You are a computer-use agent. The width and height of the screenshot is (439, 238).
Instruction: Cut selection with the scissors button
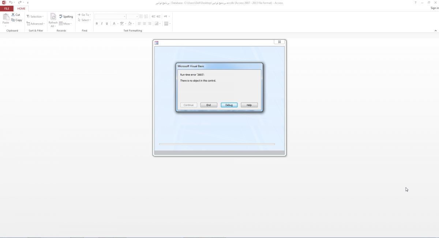[x=16, y=15]
